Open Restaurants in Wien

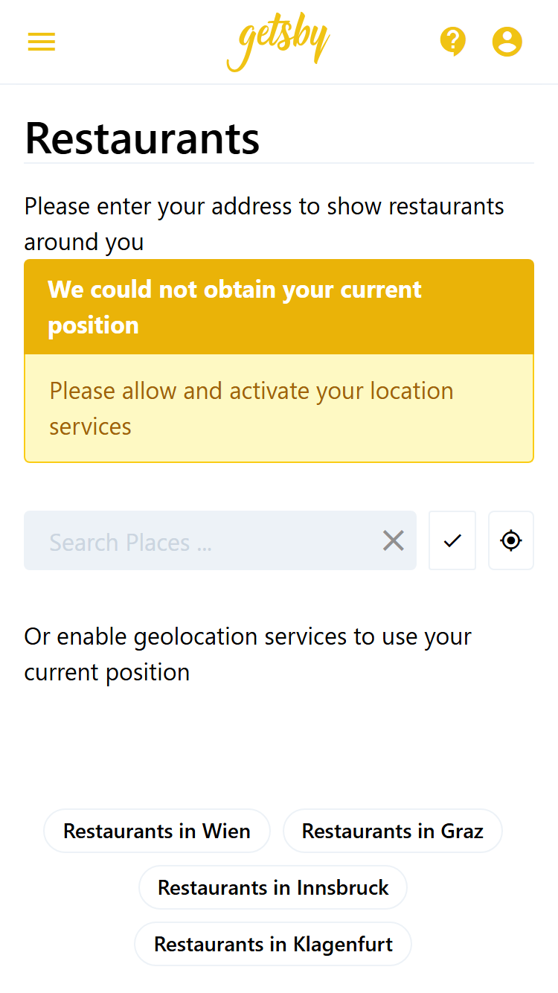[157, 831]
